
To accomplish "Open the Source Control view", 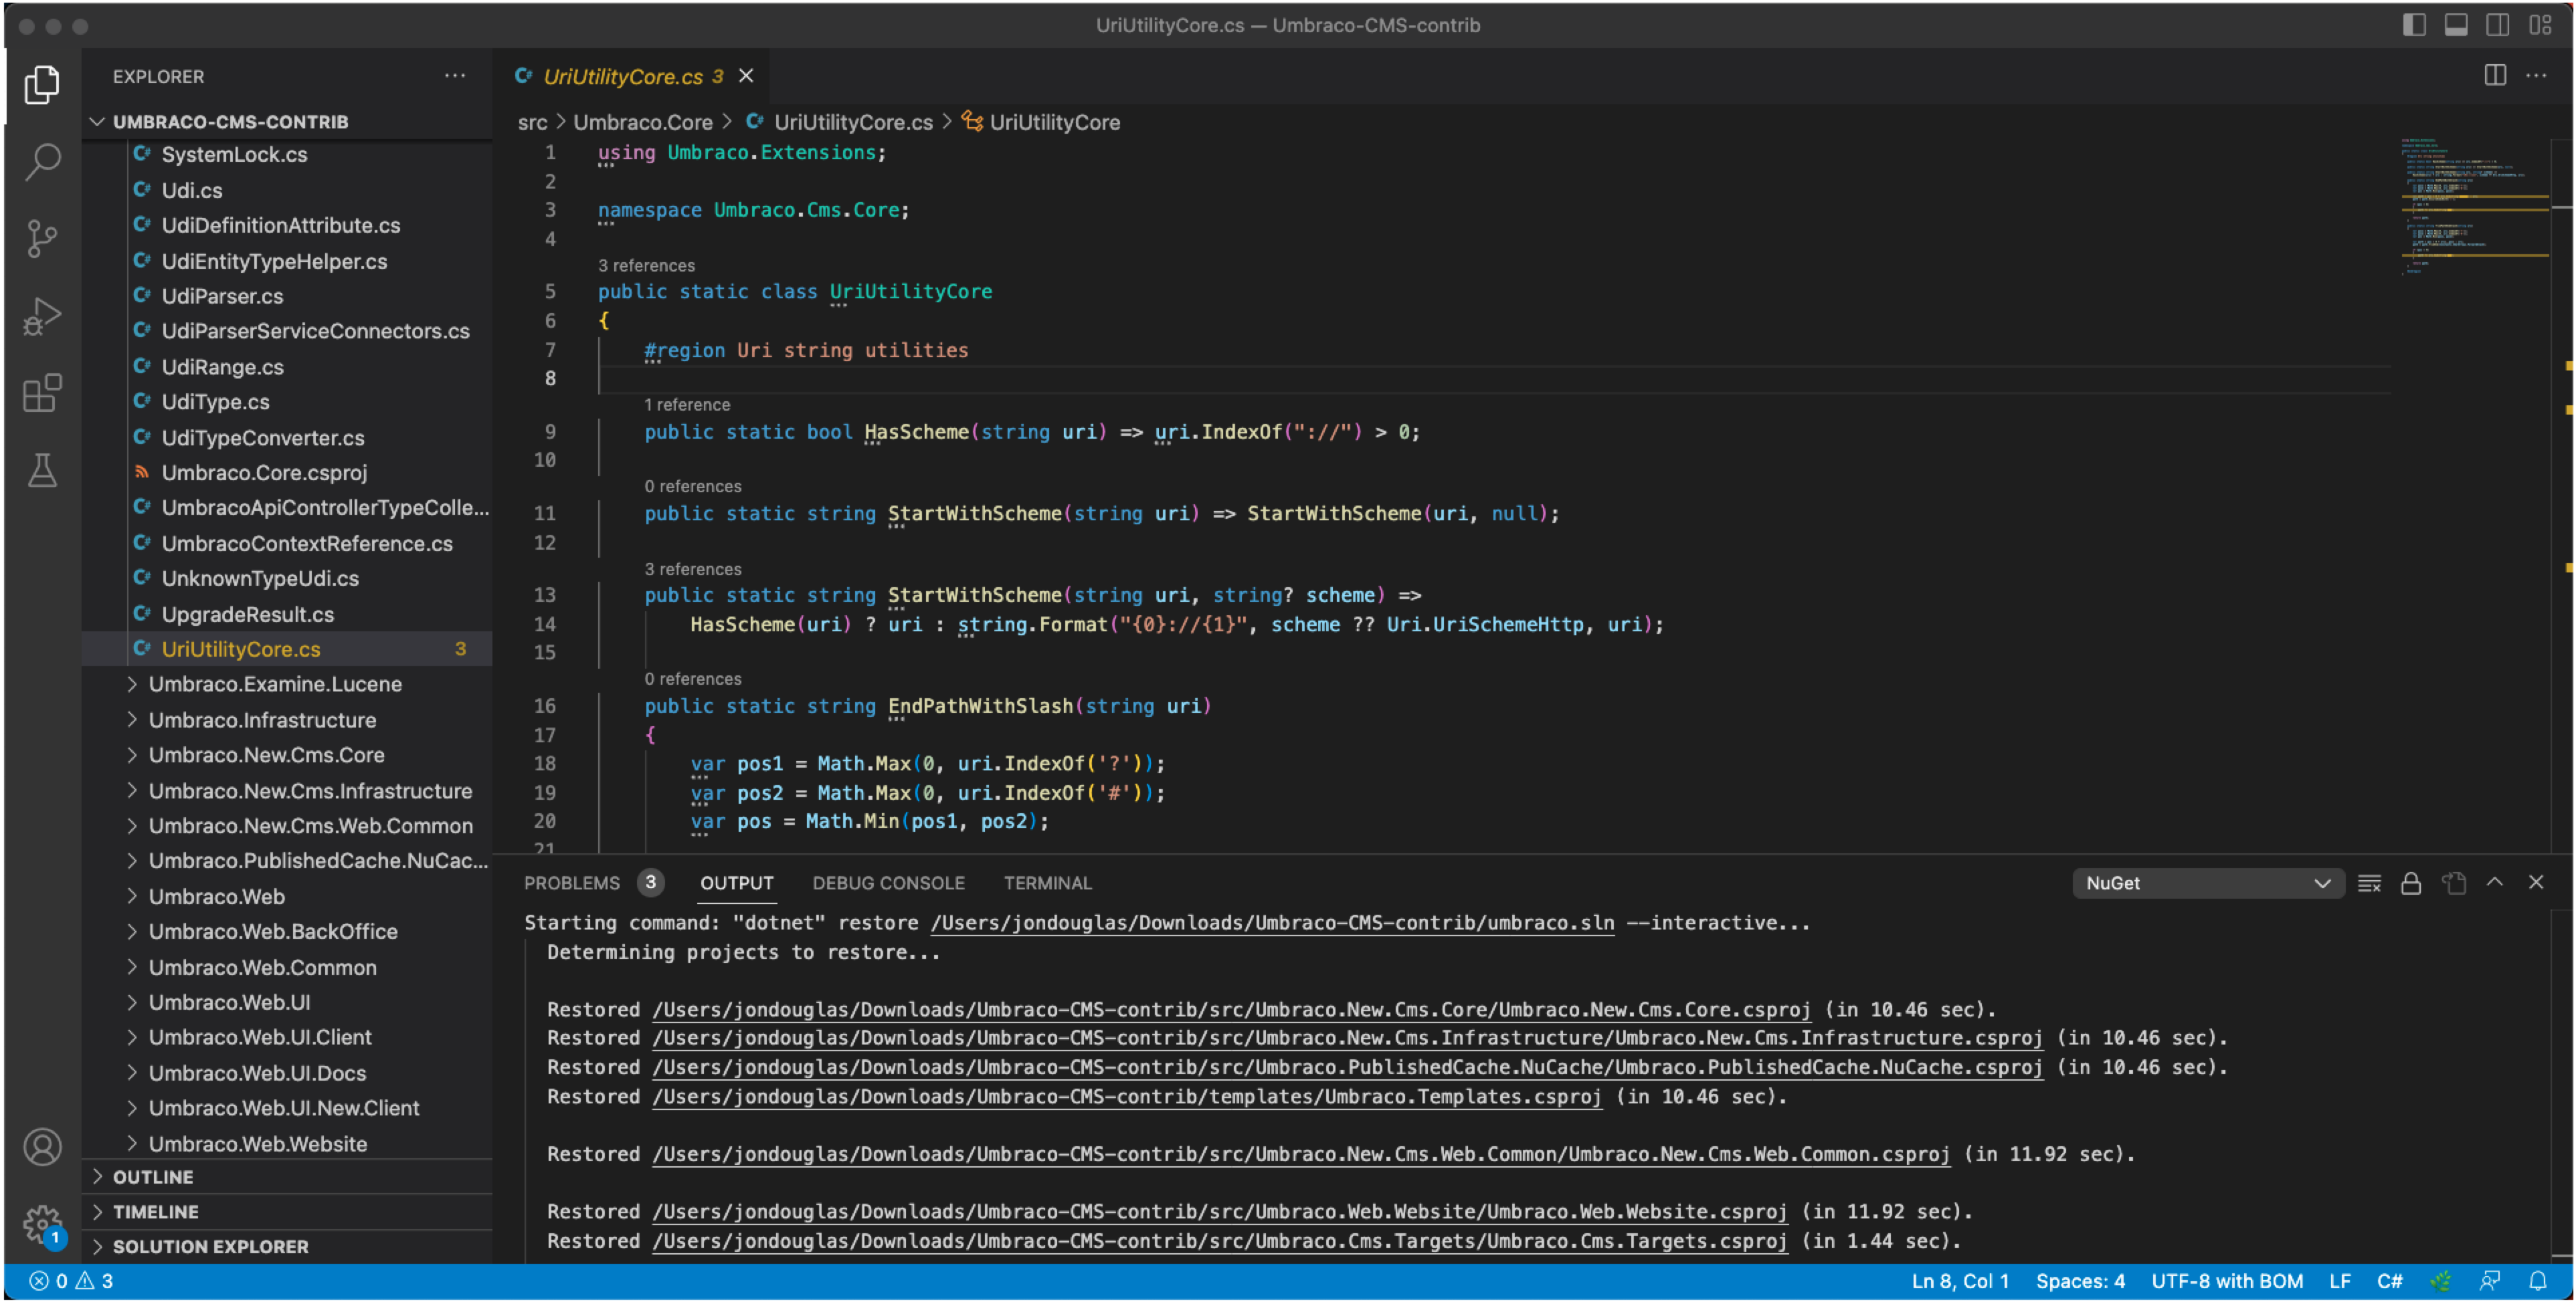I will pos(42,239).
